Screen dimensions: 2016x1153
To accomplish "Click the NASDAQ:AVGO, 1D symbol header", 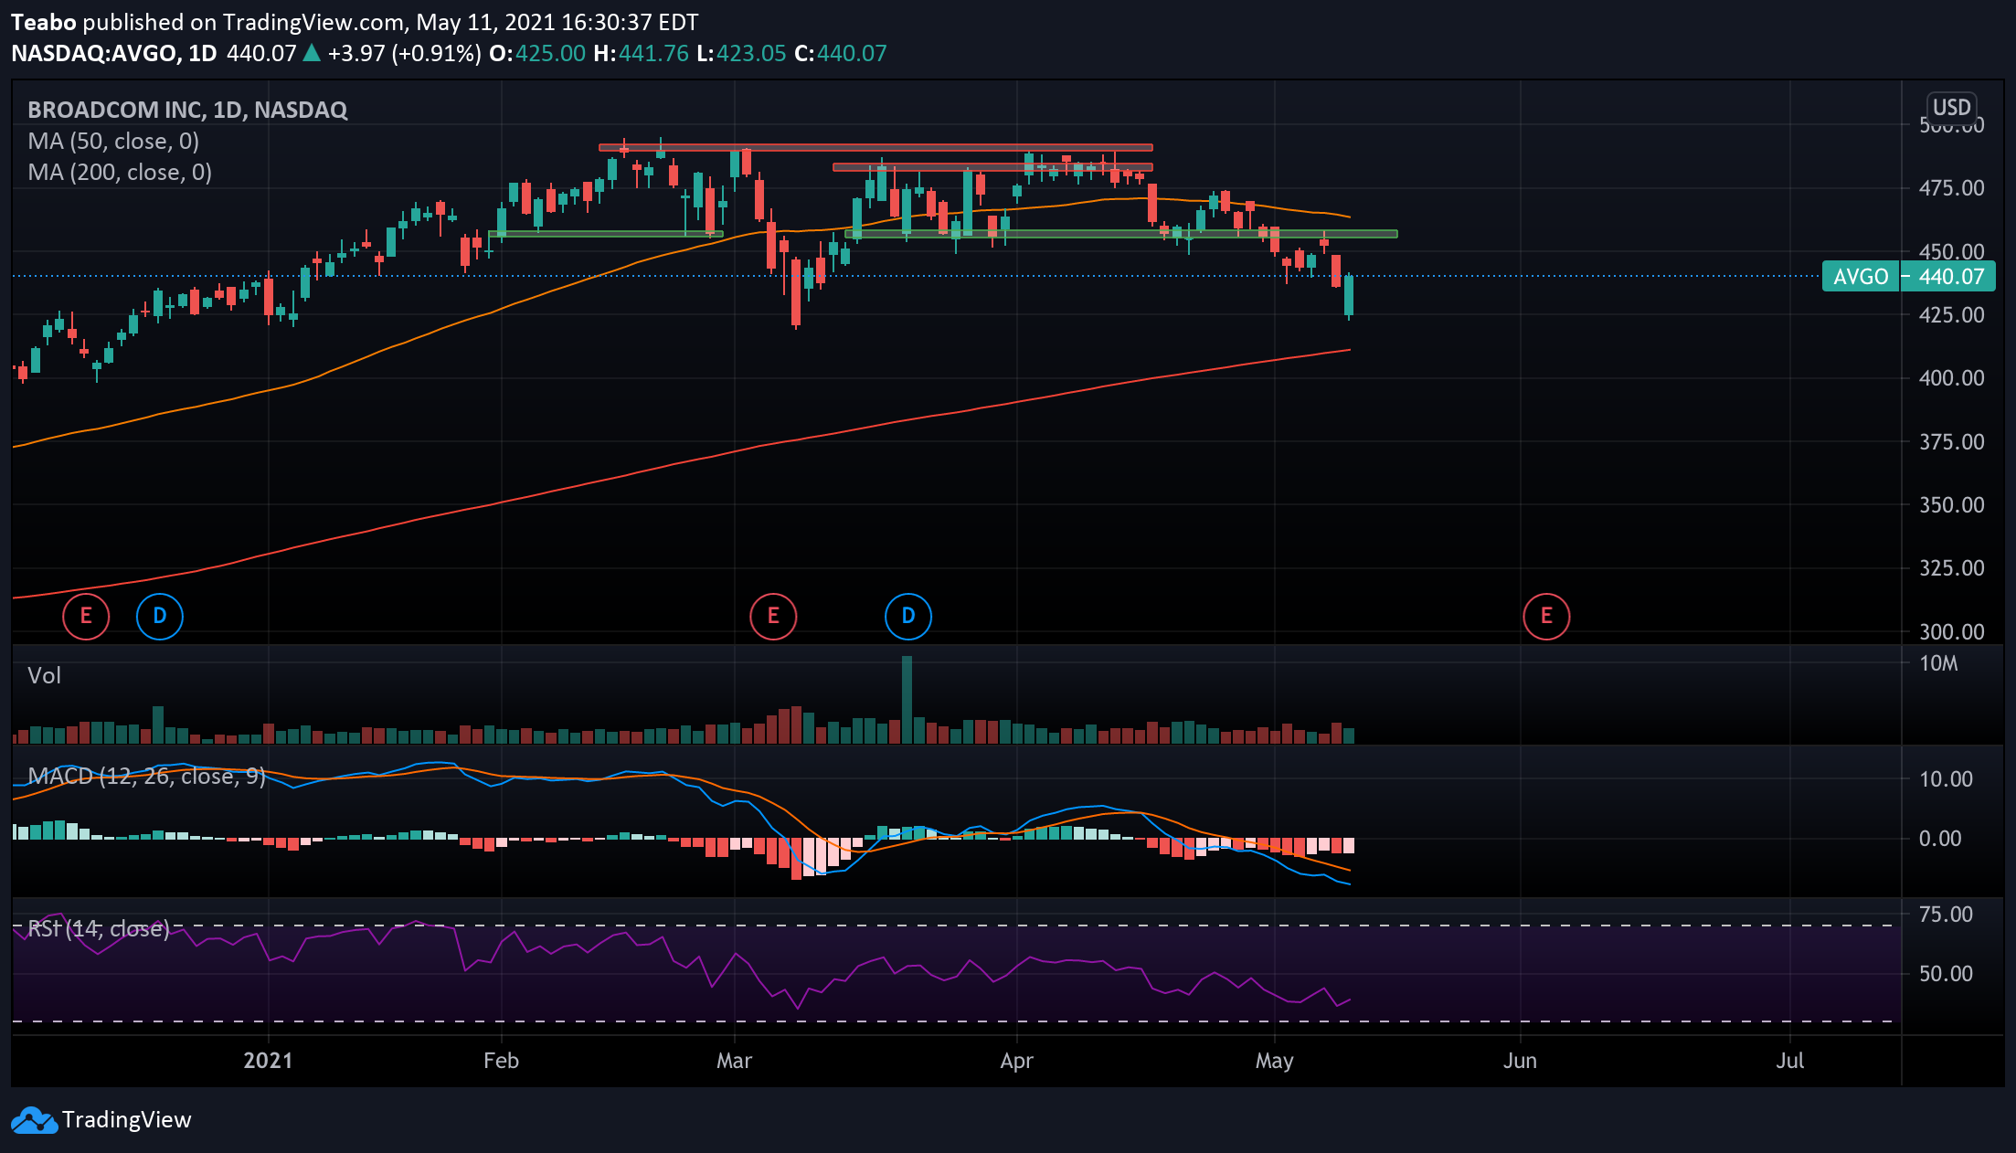I will (x=114, y=53).
